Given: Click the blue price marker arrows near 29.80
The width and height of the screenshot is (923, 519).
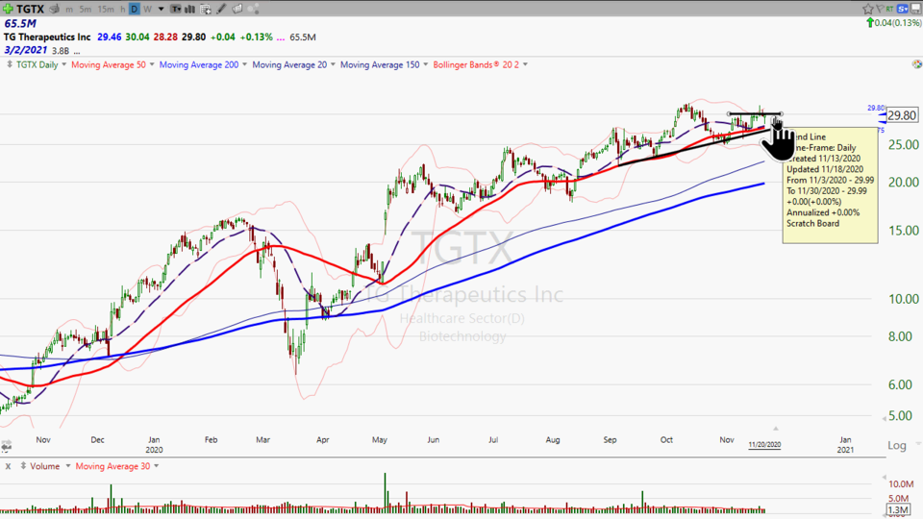Looking at the screenshot, I should (882, 118).
